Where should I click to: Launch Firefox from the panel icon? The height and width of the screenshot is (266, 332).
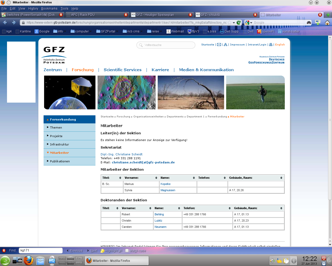tap(29, 261)
